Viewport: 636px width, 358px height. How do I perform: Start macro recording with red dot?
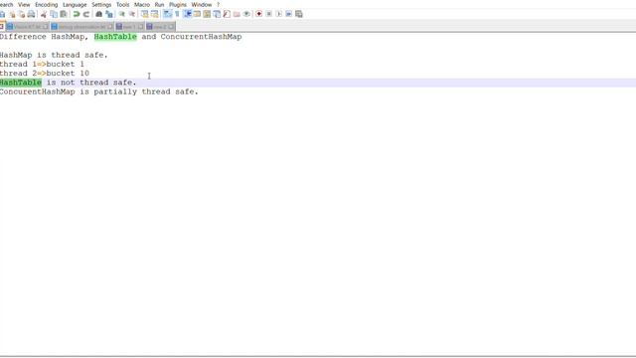(258, 14)
